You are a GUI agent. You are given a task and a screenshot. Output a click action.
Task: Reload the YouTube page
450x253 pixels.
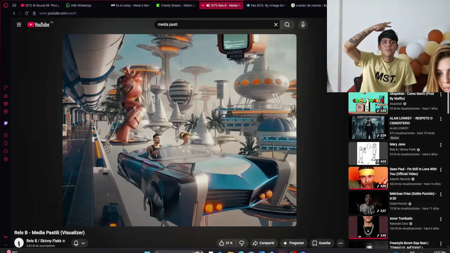coord(26,13)
